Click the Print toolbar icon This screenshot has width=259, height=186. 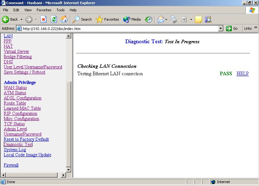(x=174, y=19)
